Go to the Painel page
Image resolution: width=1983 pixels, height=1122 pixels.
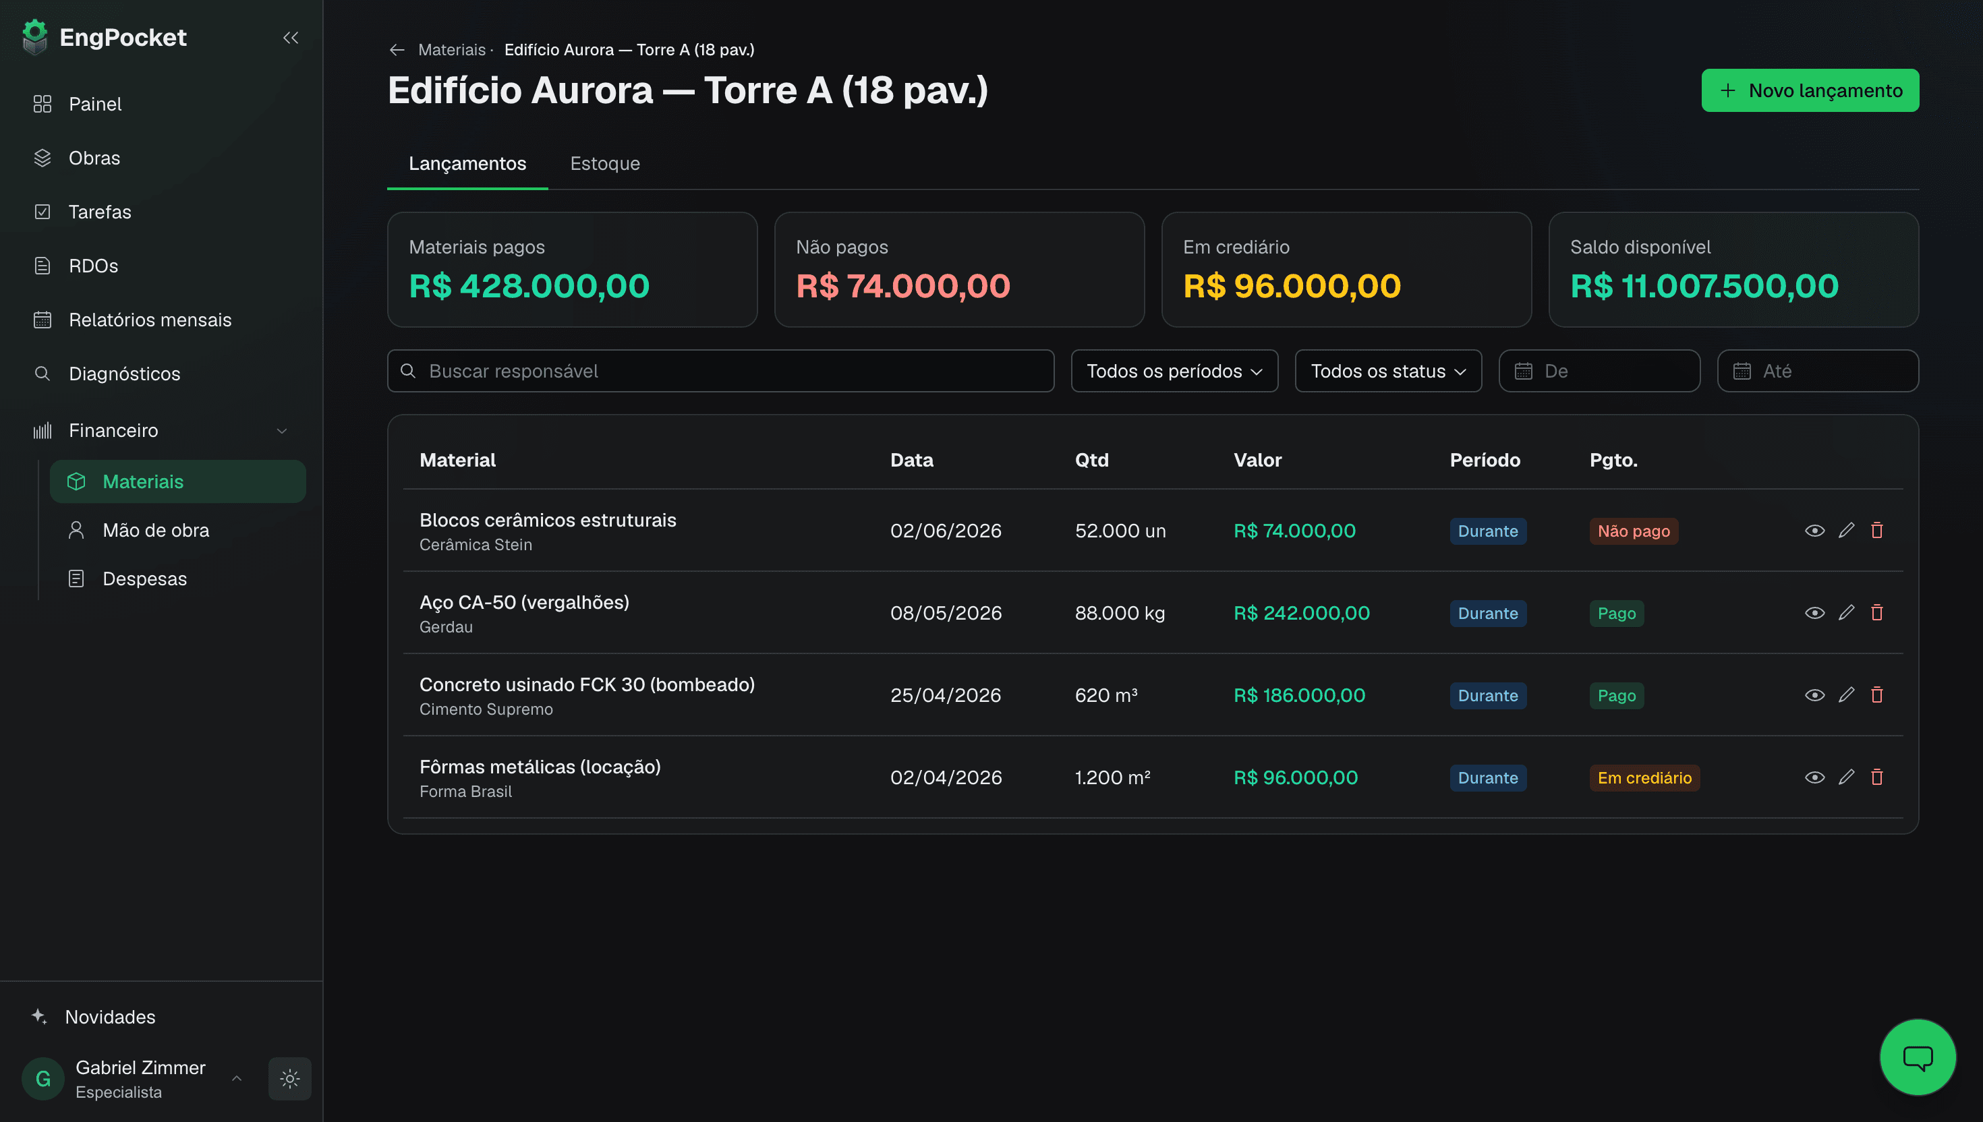tap(161, 104)
